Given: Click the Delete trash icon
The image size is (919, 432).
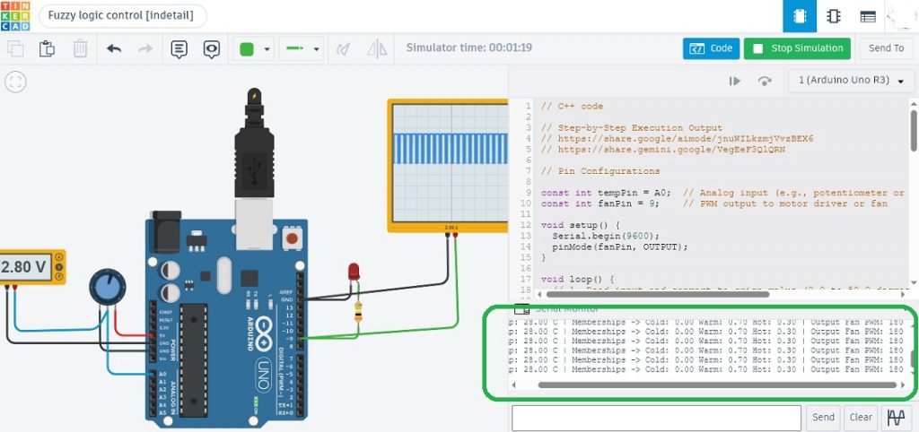Looking at the screenshot, I should point(80,48).
